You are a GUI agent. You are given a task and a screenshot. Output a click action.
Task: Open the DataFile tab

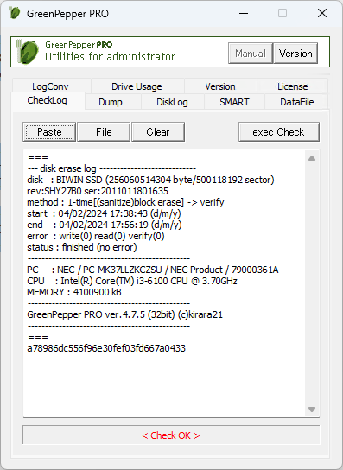click(x=297, y=102)
